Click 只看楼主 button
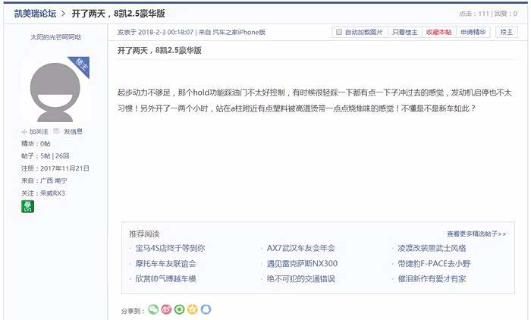 coord(404,32)
